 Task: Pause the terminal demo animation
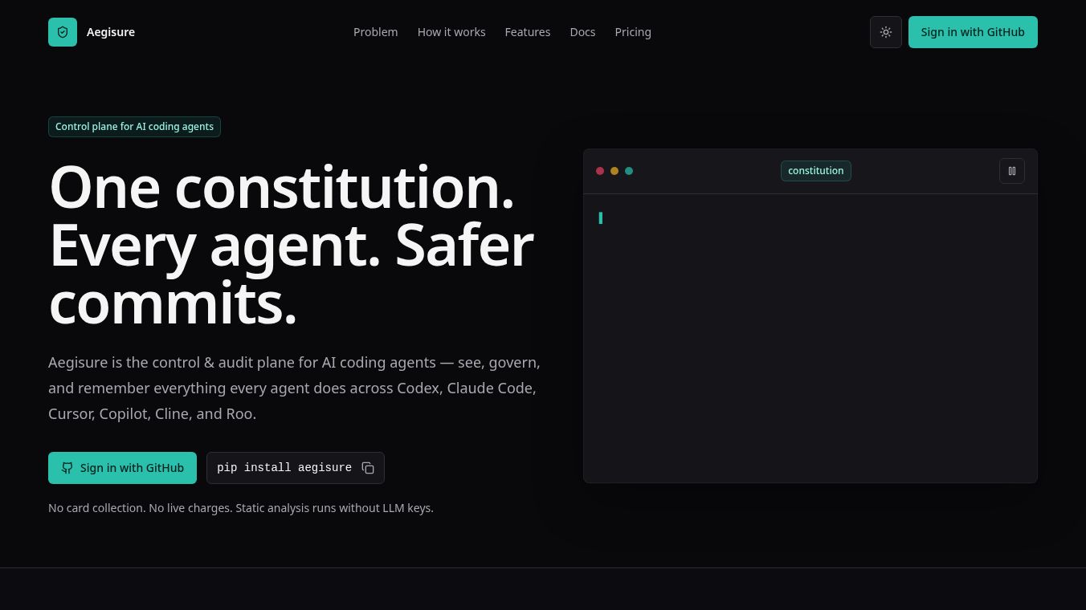1012,171
